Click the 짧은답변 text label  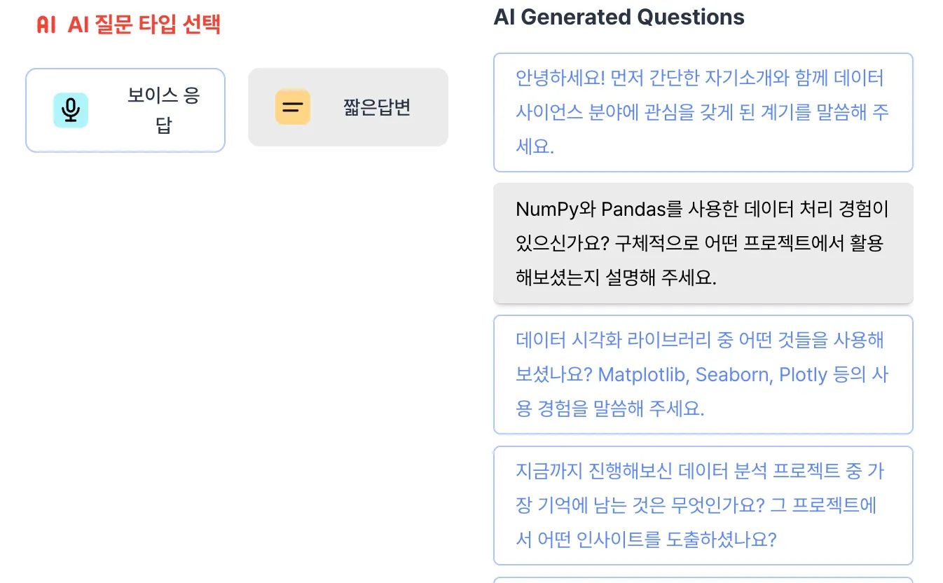point(376,107)
